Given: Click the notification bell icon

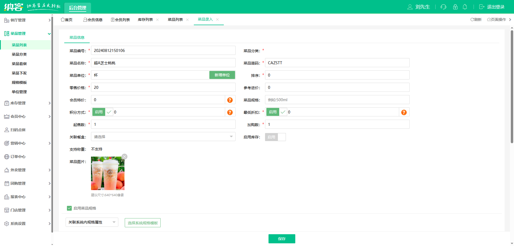Looking at the screenshot, I should 465,7.
